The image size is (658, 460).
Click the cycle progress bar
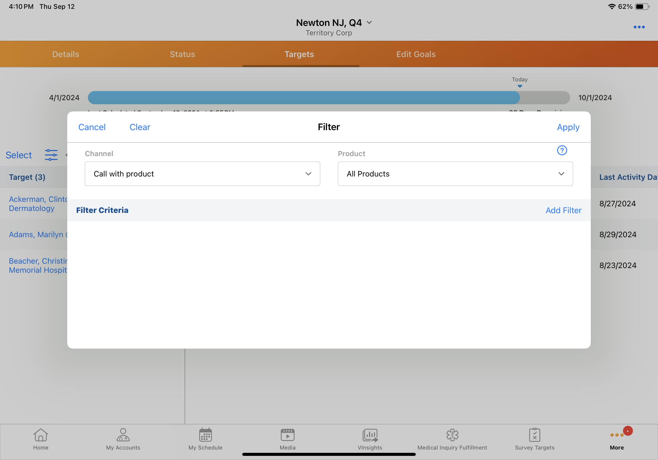pyautogui.click(x=328, y=98)
